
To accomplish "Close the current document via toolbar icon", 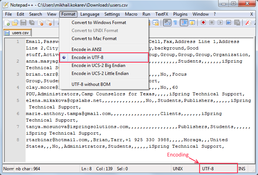I will (40, 23).
